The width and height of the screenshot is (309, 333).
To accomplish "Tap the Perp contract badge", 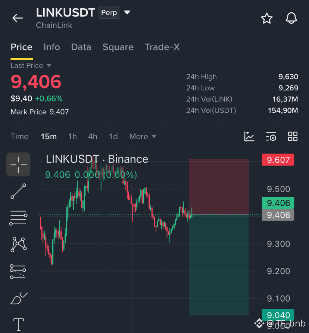I will 109,13.
